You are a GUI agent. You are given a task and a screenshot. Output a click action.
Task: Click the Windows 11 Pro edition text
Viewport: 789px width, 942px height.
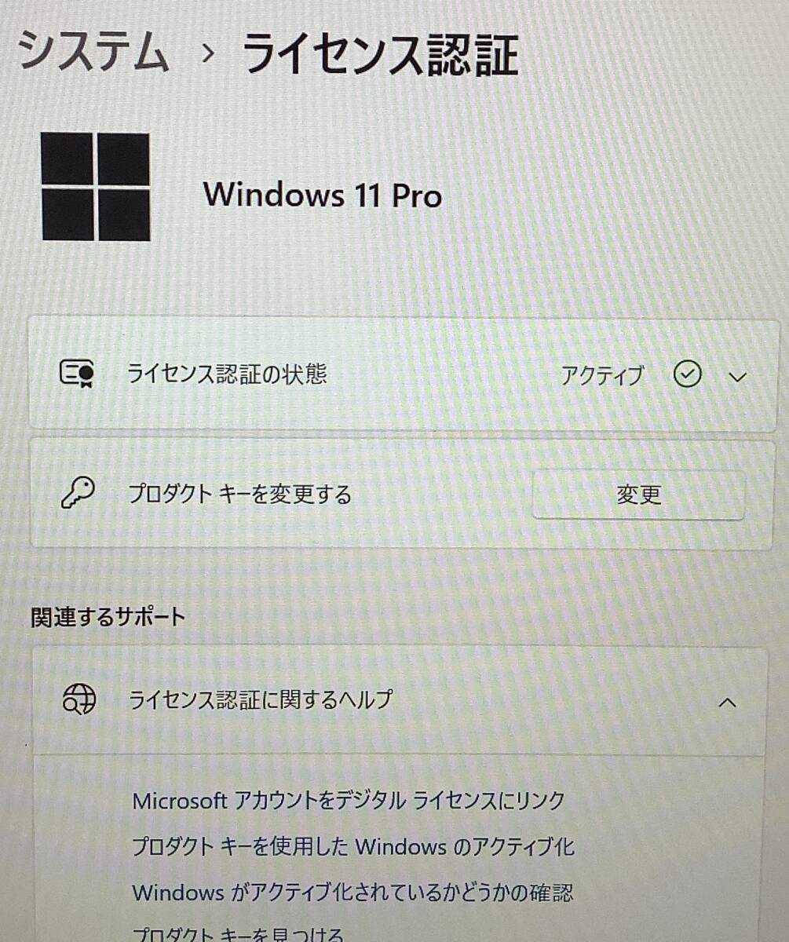(323, 195)
